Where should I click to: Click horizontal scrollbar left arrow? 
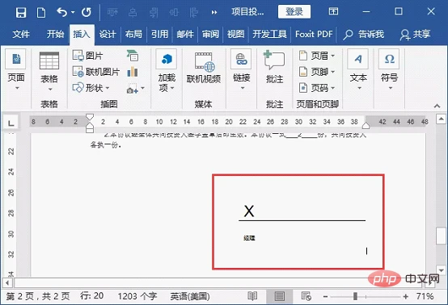[7, 283]
